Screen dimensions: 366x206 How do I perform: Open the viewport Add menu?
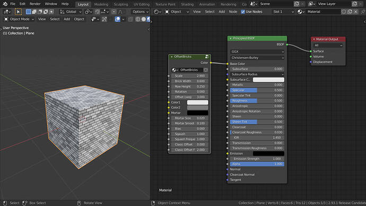coord(67,19)
